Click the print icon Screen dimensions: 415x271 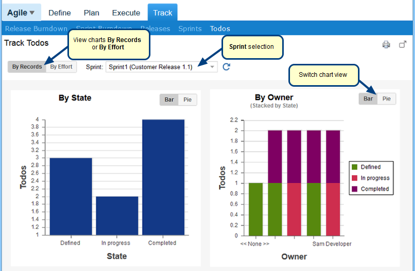pyautogui.click(x=386, y=45)
